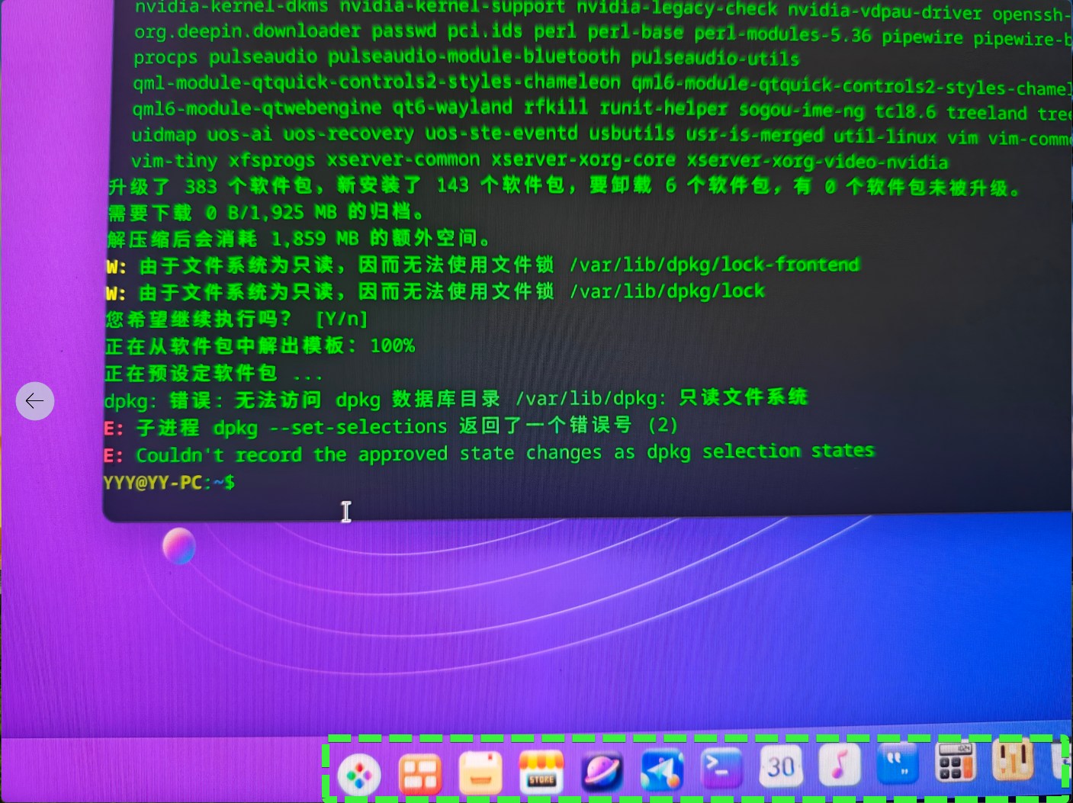Open the beige sliders icon in dock

point(1014,759)
